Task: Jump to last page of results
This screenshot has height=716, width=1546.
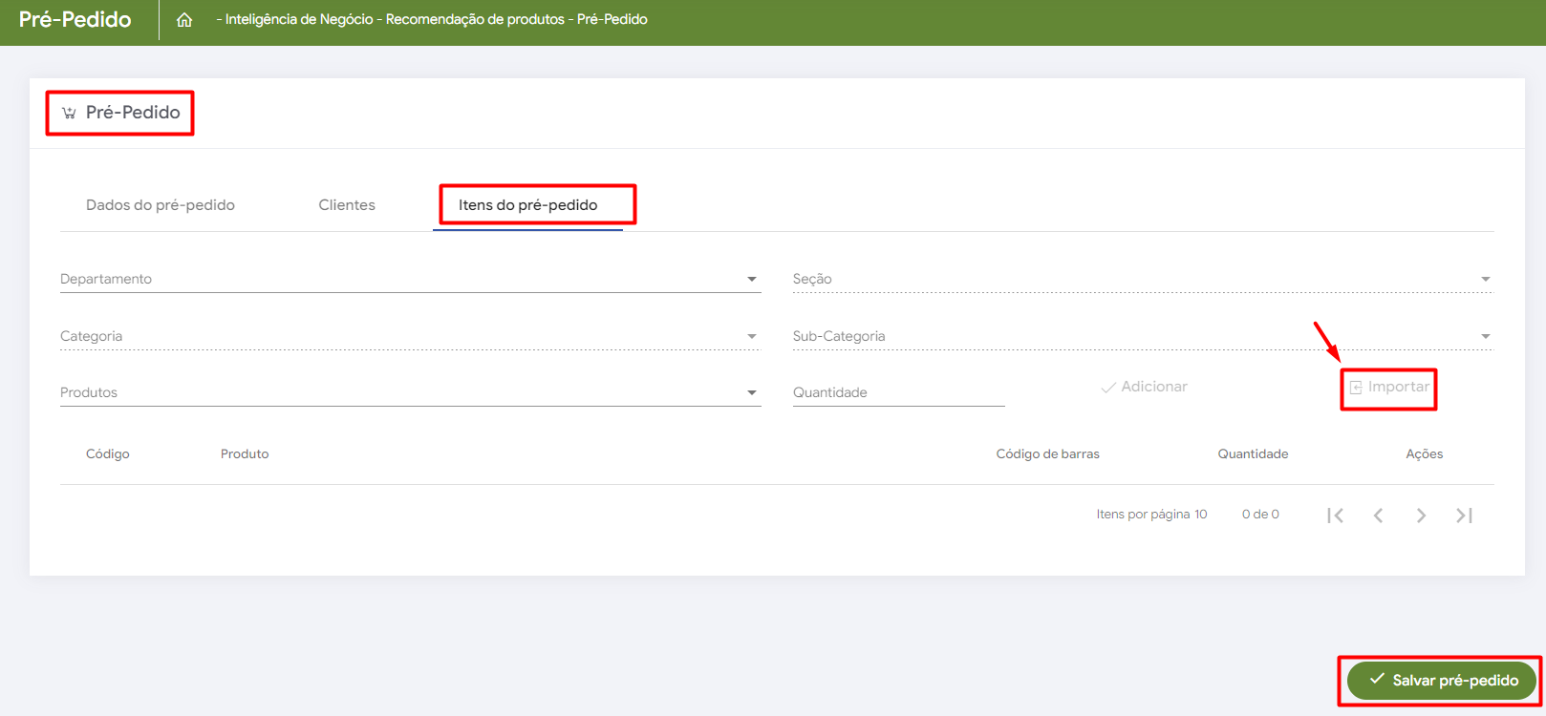Action: (1464, 516)
